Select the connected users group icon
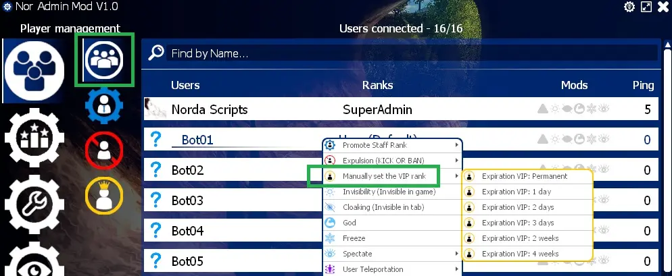Screen dimensions: 672x276 (104, 59)
